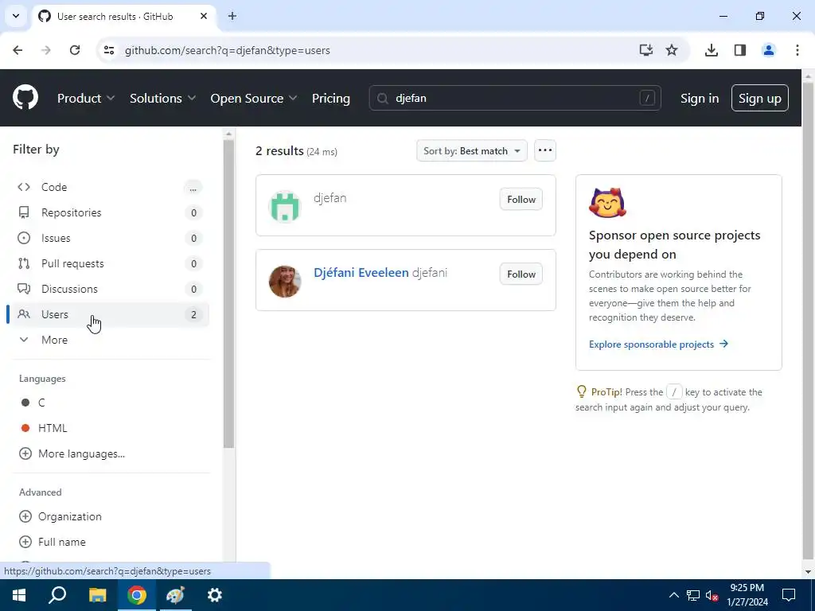Click Djéfani Eveeleen's profile photo
This screenshot has height=611, width=815.
click(285, 281)
